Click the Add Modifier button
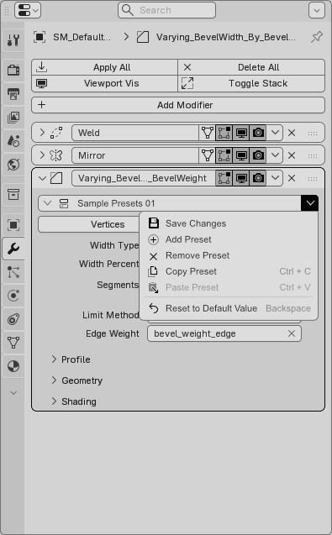The width and height of the screenshot is (332, 535). tap(178, 105)
